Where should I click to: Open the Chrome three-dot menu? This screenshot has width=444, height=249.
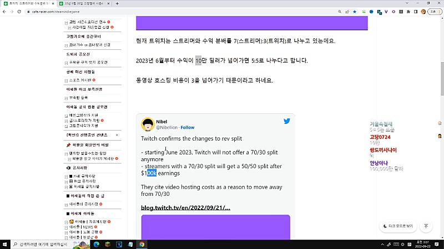pos(439,11)
